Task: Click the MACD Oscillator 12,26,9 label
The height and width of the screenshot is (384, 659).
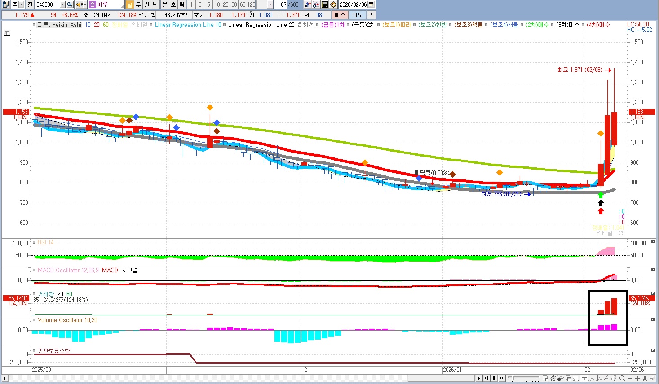Action: 68,270
